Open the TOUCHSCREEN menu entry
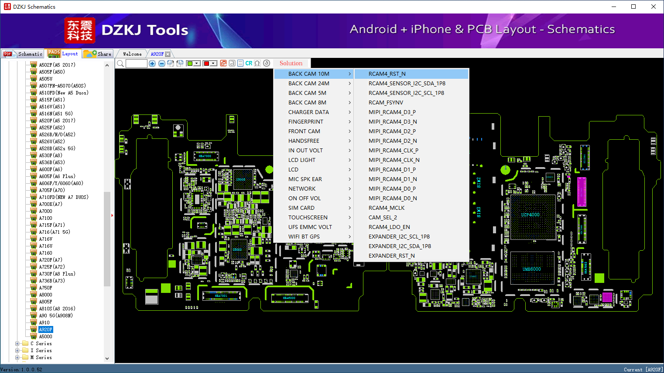The image size is (664, 373). (x=313, y=218)
